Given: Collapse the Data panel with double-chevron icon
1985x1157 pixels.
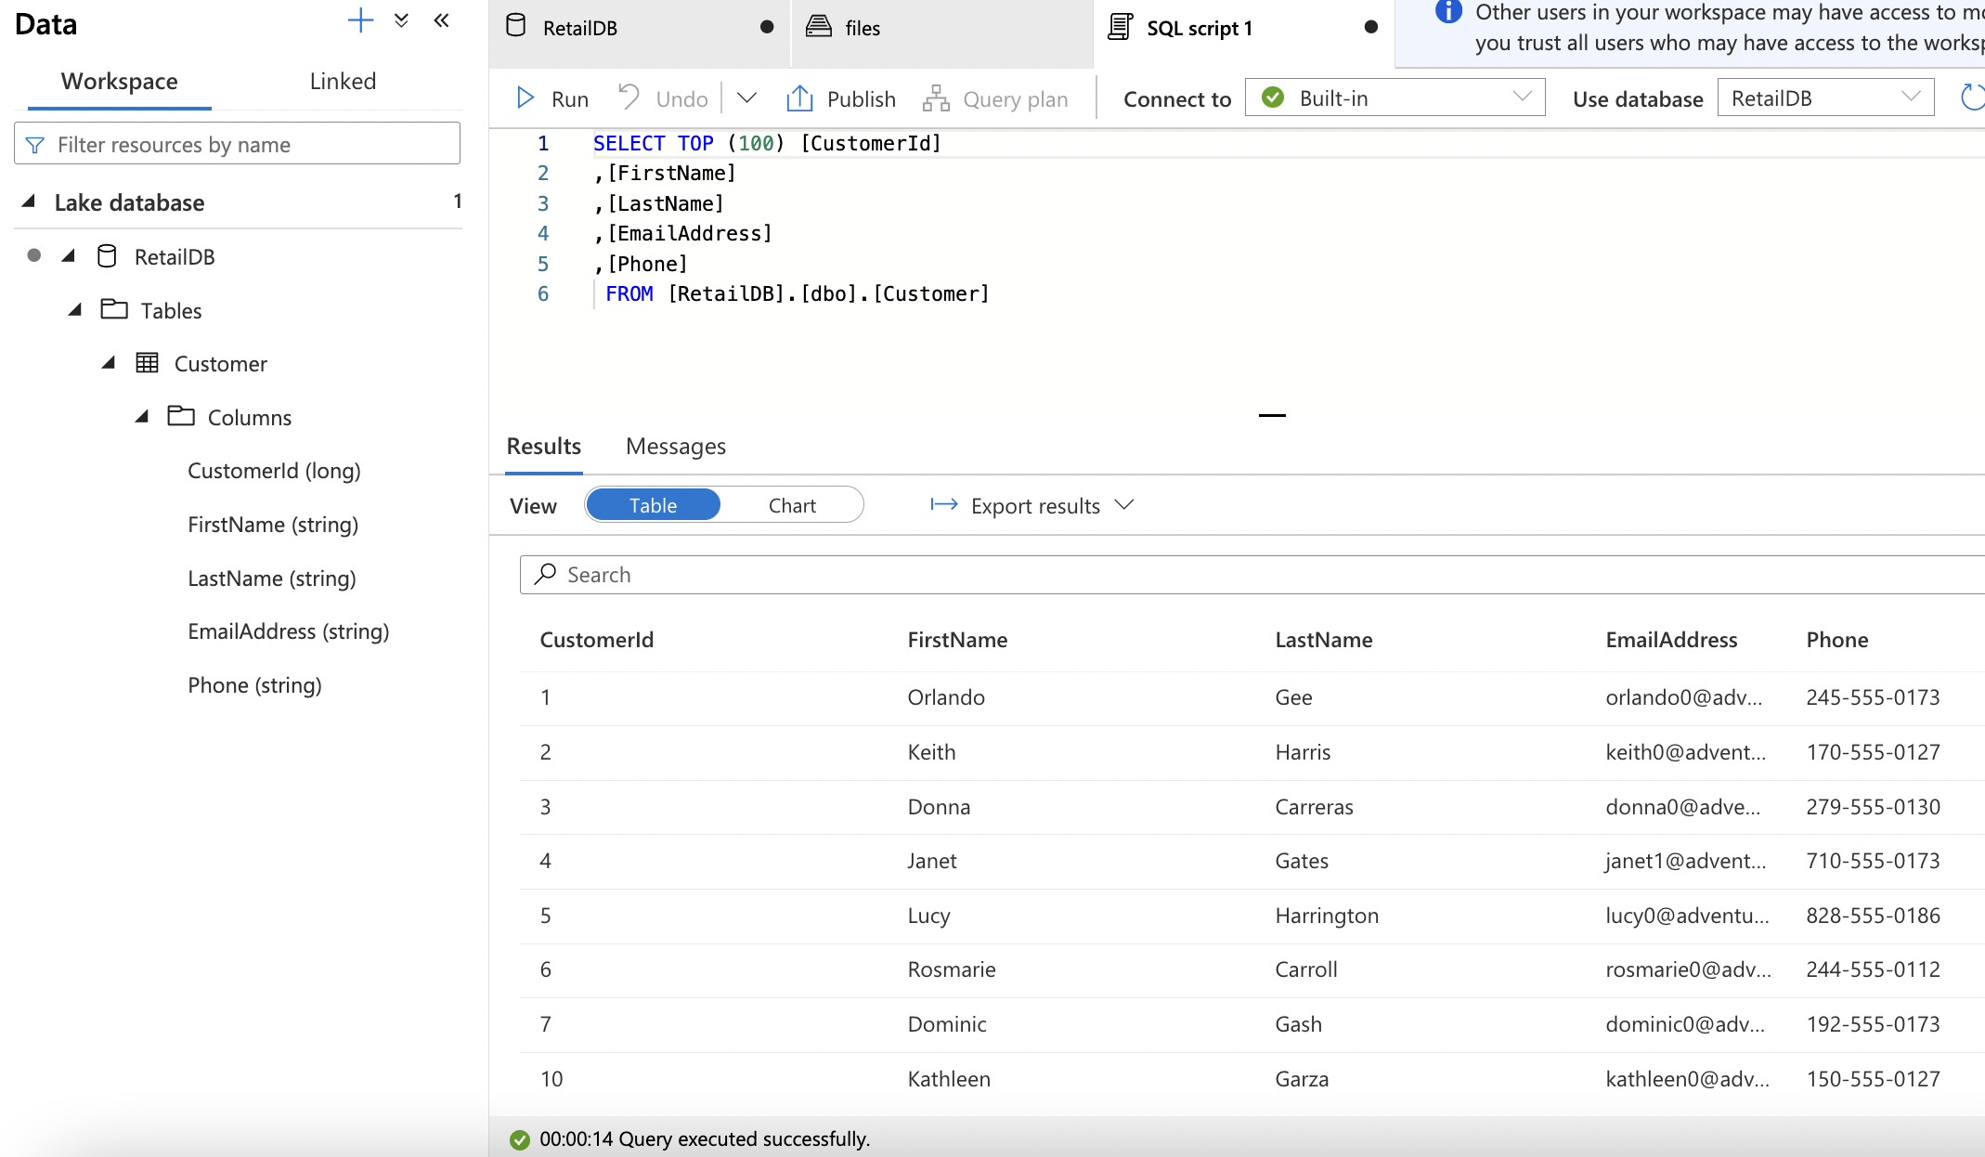Looking at the screenshot, I should [442, 20].
